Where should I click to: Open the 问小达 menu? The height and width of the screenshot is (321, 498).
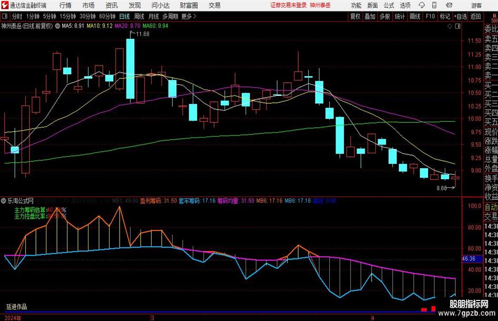click(x=160, y=5)
